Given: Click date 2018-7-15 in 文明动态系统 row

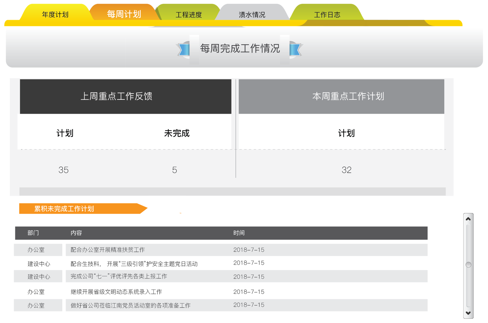Looking at the screenshot, I should click(249, 292).
